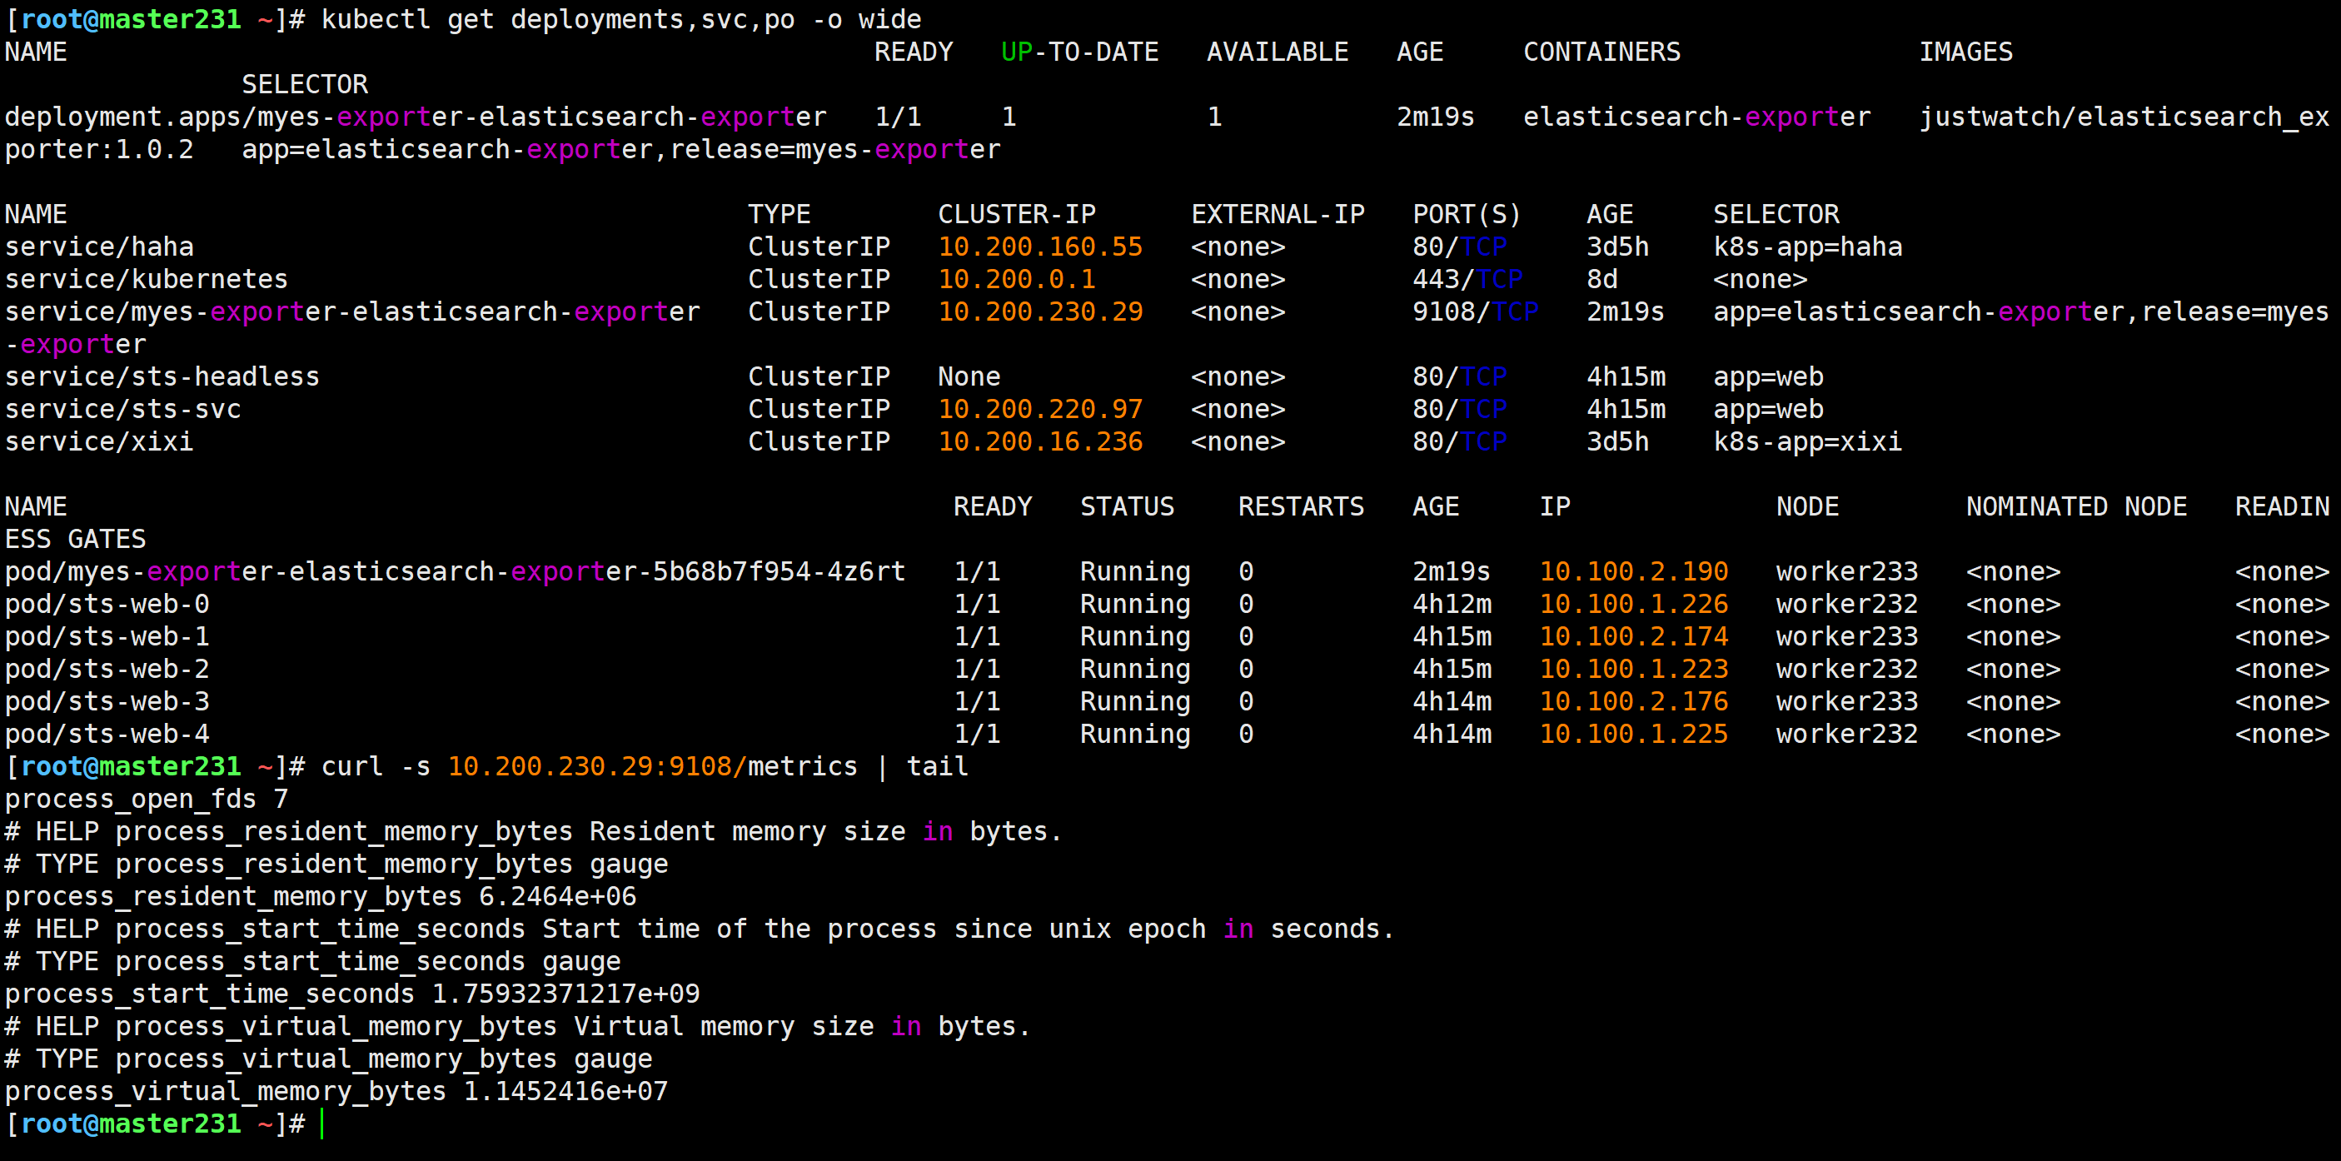Image resolution: width=2341 pixels, height=1161 pixels.
Task: Click the 443/TCP port of kubernetes service
Action: coord(1467,279)
